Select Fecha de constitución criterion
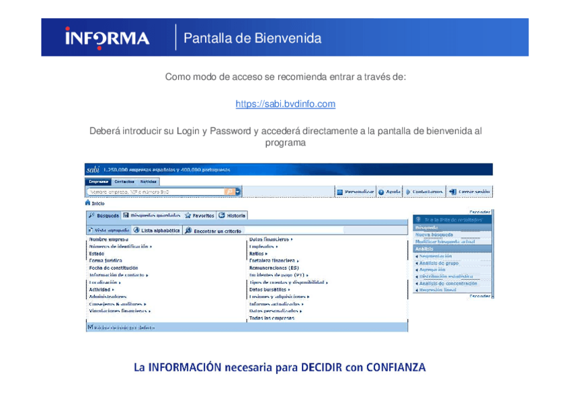 114,268
